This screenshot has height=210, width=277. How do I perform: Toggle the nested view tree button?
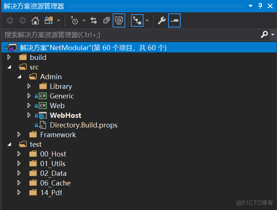(x=137, y=20)
